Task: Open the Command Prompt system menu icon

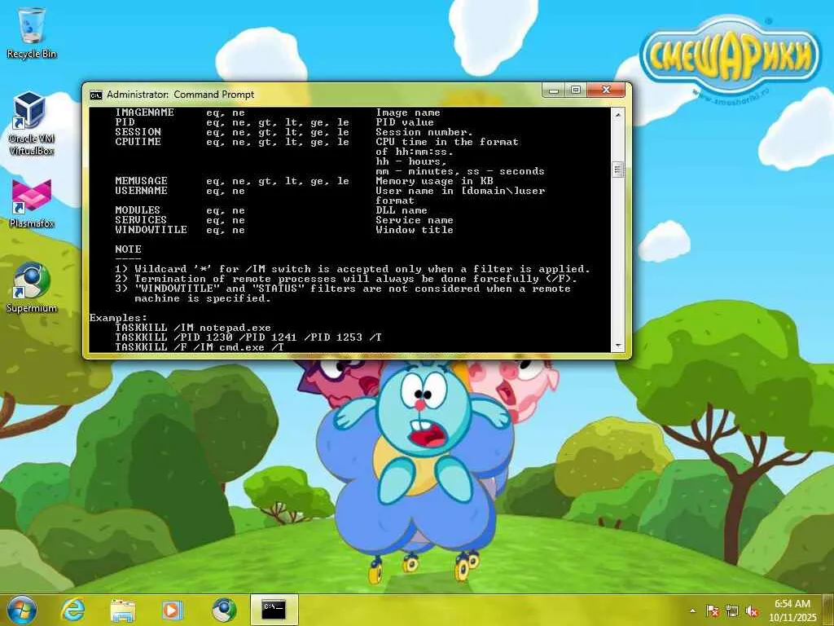Action: (96, 95)
